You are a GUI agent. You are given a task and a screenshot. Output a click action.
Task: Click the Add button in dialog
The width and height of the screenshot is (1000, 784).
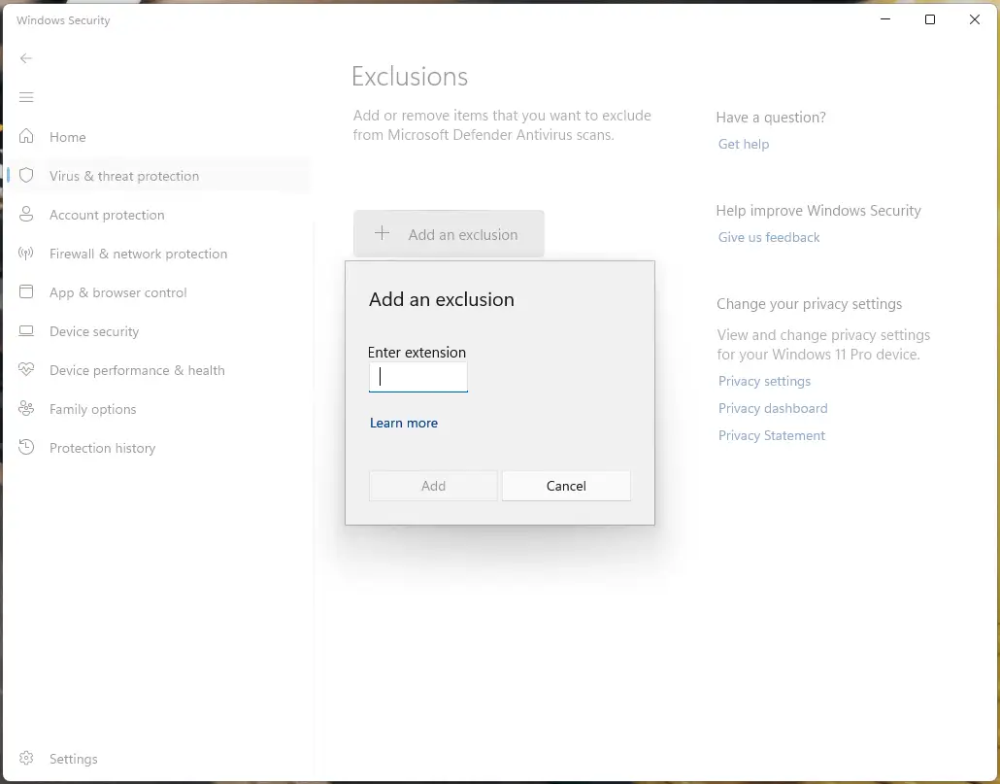tap(433, 486)
